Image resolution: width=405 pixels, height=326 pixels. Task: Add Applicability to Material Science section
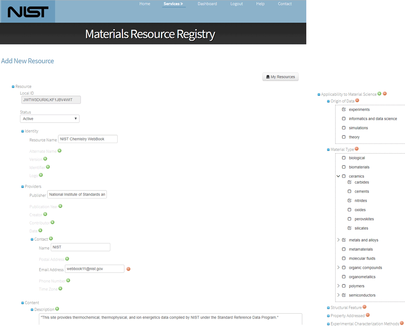pyautogui.click(x=379, y=94)
